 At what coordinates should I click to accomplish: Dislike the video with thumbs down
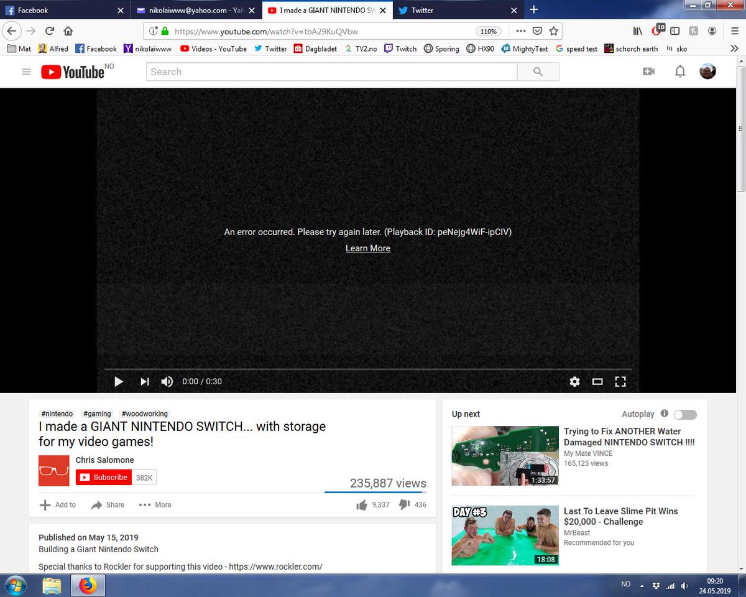(404, 504)
